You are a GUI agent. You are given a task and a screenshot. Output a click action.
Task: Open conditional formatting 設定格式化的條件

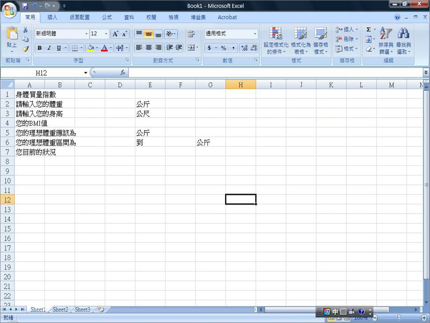(276, 41)
